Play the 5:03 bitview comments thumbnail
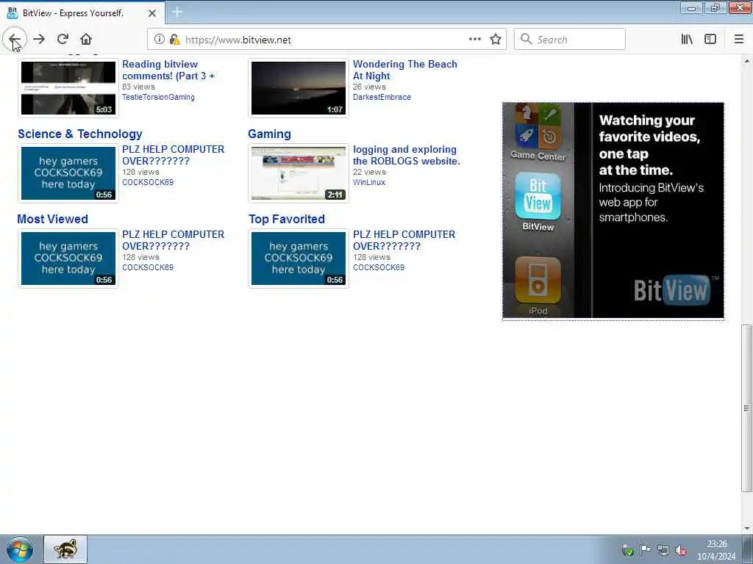 coord(68,88)
